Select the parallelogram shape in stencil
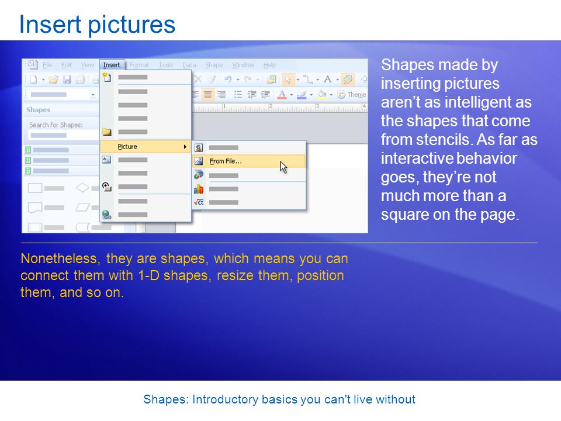 tap(82, 207)
